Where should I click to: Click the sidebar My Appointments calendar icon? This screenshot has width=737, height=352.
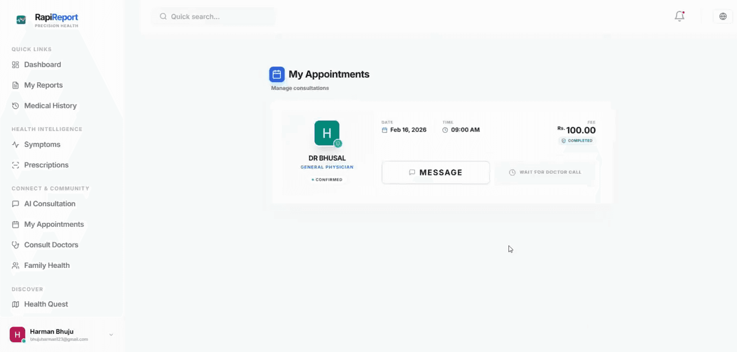[16, 224]
